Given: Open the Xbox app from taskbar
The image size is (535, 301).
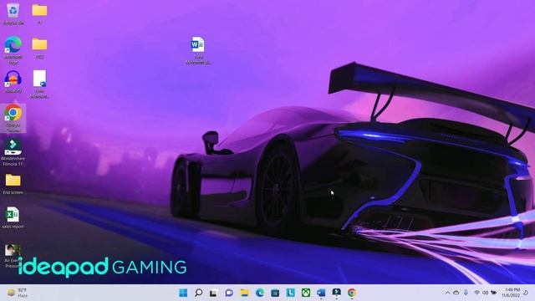Looking at the screenshot, I should click(306, 293).
